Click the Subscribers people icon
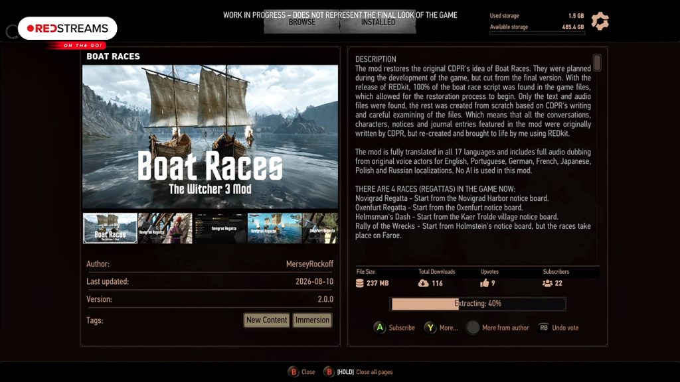 click(x=547, y=283)
